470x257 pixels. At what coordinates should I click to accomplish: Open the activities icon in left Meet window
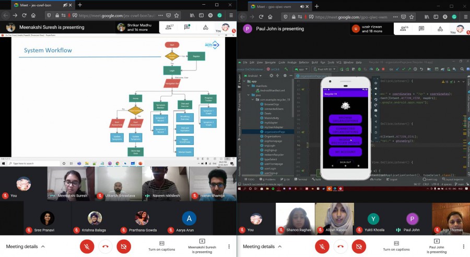click(205, 27)
